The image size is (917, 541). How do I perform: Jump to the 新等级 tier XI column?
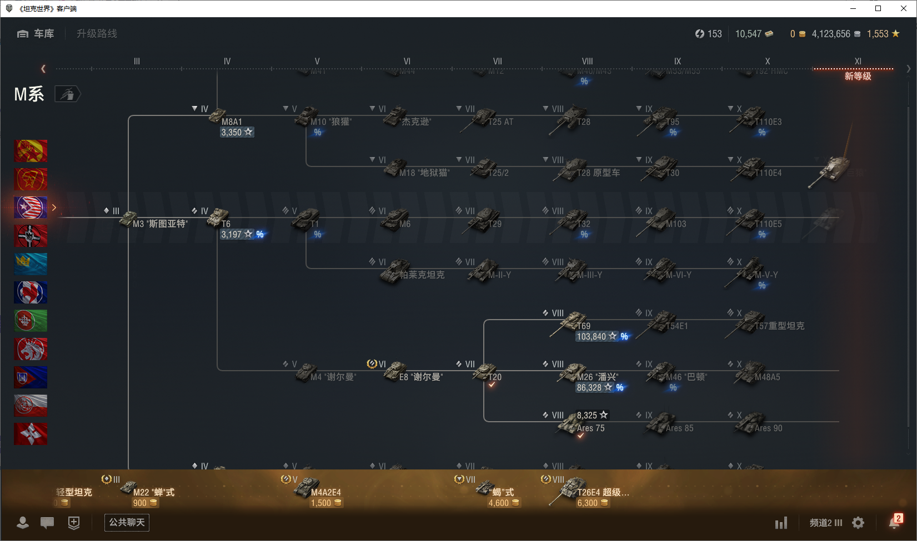point(858,76)
